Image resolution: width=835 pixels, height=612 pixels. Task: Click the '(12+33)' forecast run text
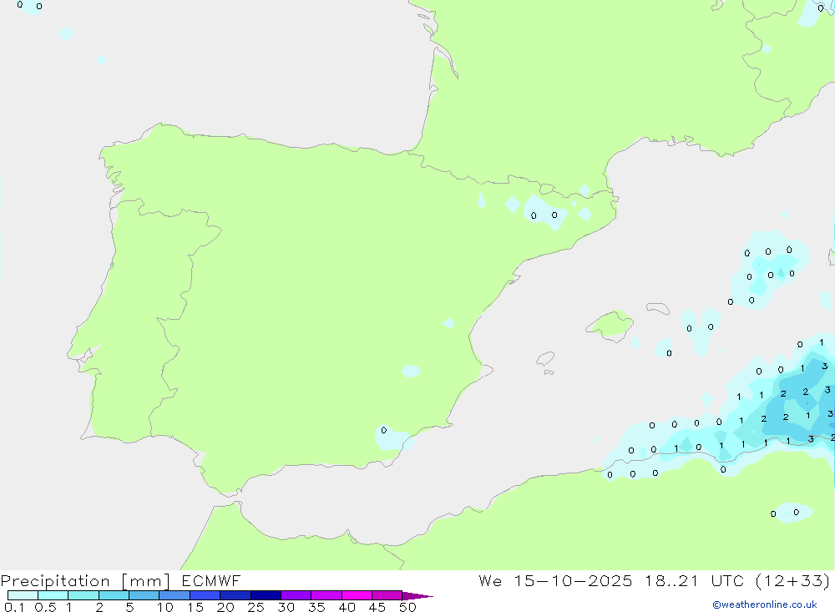(793, 580)
